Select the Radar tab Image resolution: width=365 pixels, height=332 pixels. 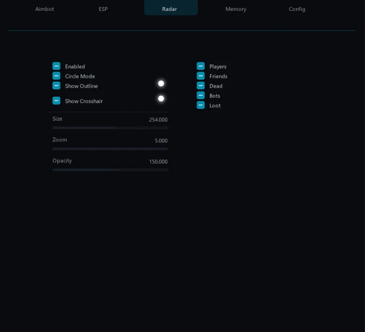[170, 9]
